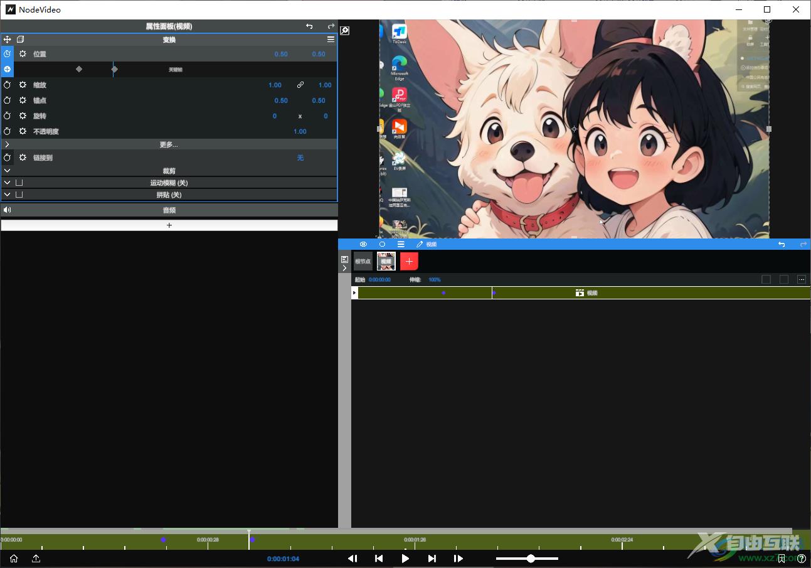This screenshot has width=811, height=568.
Task: Open the help question mark icon
Action: (x=802, y=559)
